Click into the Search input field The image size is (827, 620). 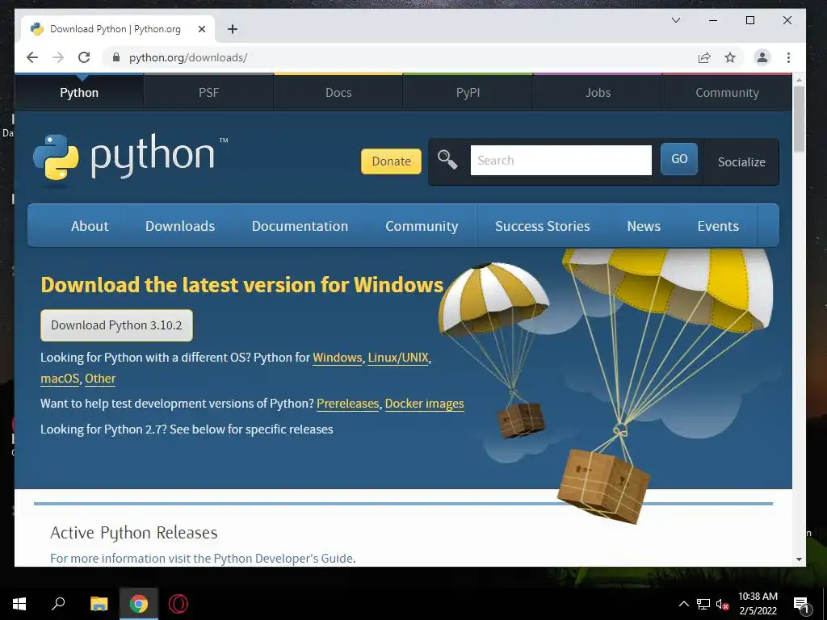tap(560, 160)
